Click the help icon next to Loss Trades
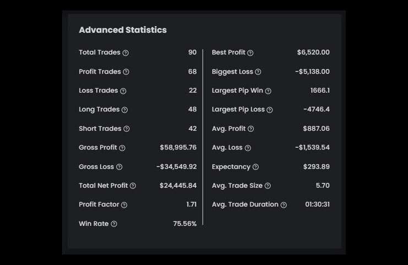Viewport: 408px width, 265px height. pos(123,91)
